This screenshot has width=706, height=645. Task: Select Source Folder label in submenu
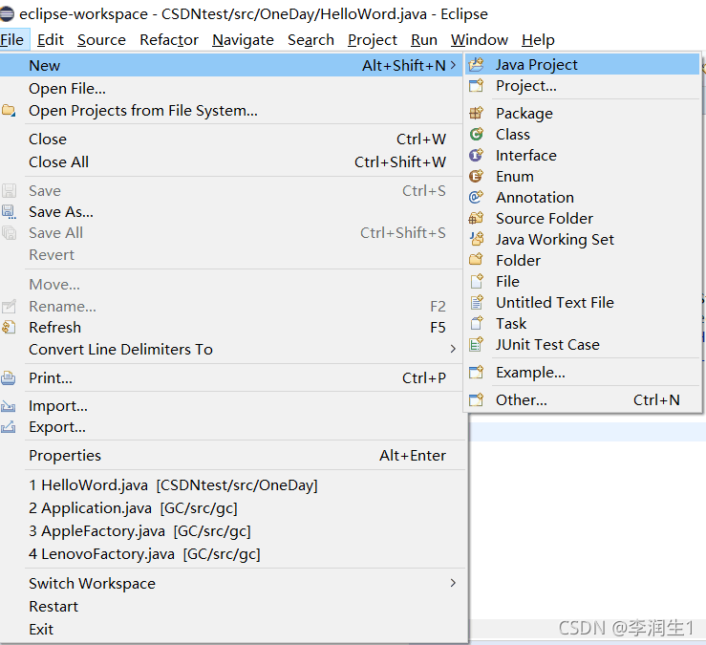[x=545, y=219]
